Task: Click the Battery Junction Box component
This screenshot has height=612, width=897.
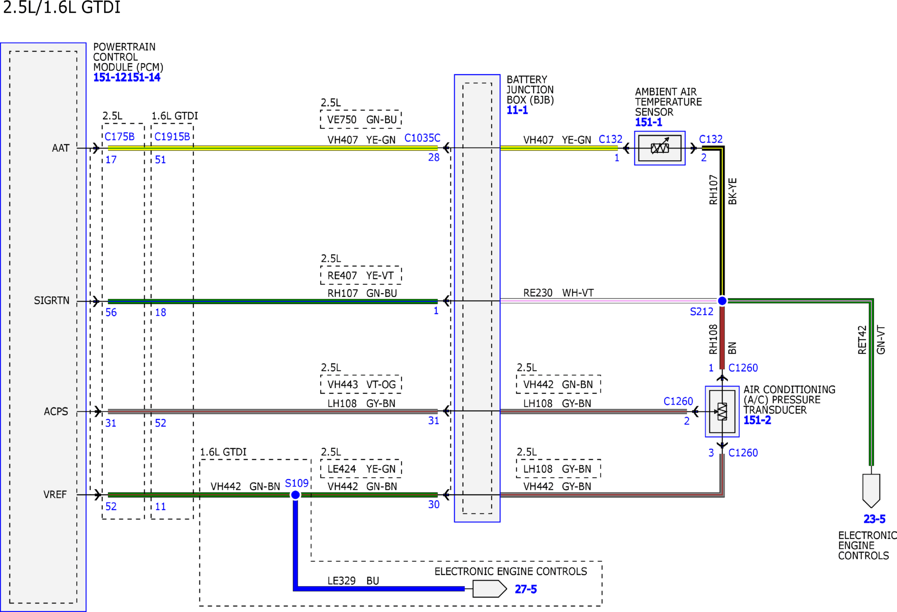Action: pyautogui.click(x=477, y=298)
